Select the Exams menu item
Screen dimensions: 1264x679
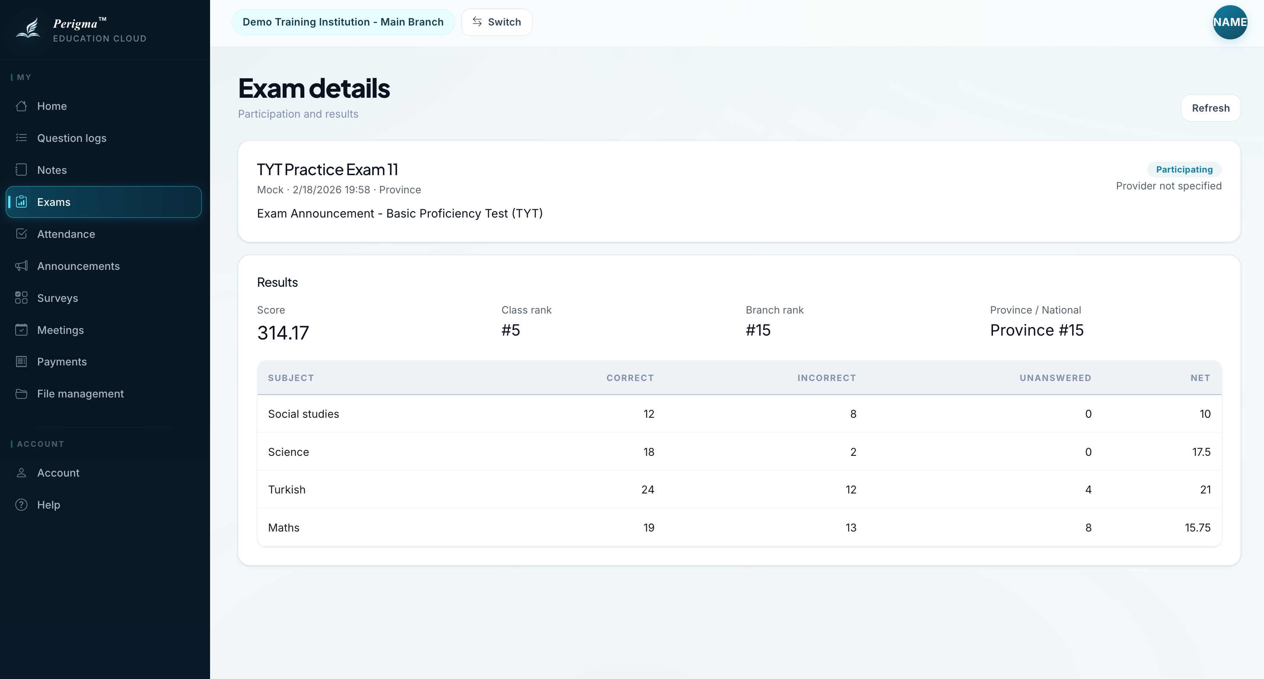104,202
